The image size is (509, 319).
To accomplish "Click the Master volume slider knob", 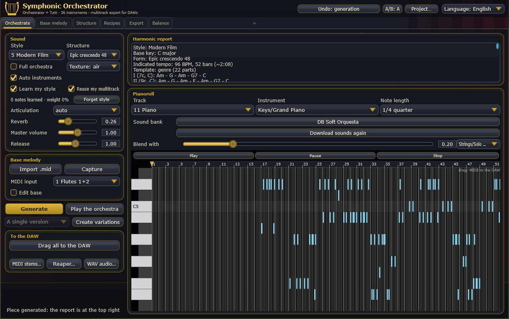I will 78,132.
